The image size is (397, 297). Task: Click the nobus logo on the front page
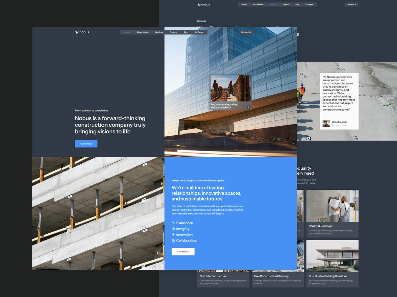[82, 32]
